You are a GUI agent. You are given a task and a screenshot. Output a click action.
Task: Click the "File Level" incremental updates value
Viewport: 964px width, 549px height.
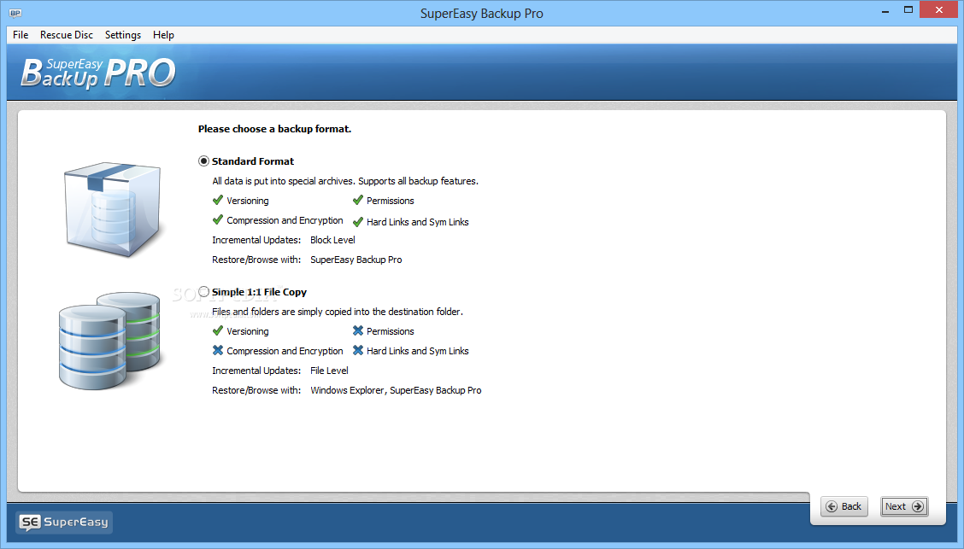329,371
